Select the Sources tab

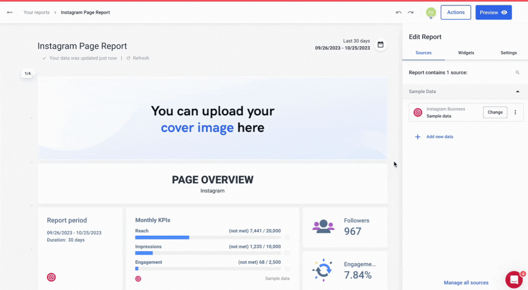pos(423,53)
